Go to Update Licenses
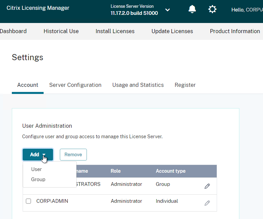Screen dimensions: 263x219 click(x=172, y=31)
